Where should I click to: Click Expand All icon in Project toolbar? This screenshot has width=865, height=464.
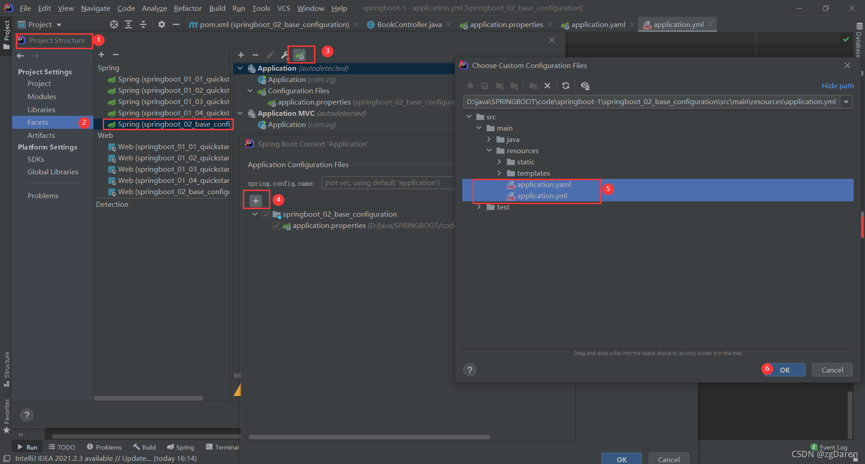(128, 24)
